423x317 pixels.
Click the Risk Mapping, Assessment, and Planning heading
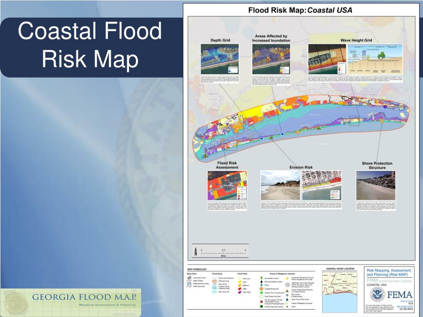pos(389,272)
